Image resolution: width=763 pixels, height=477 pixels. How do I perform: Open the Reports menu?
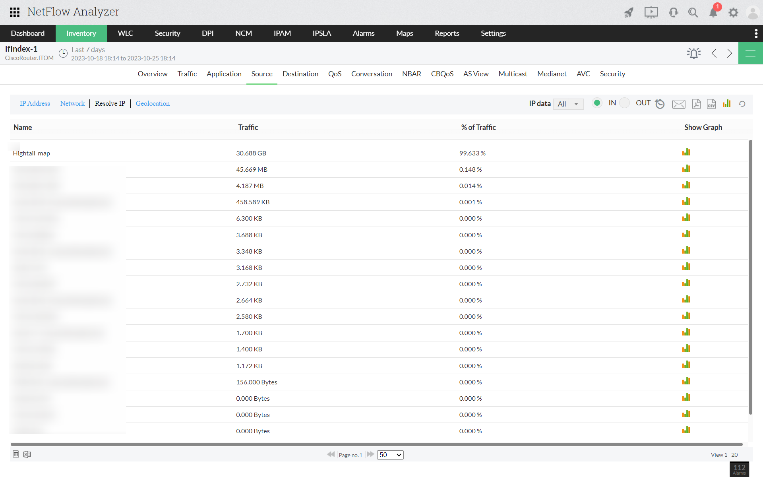pyautogui.click(x=447, y=33)
